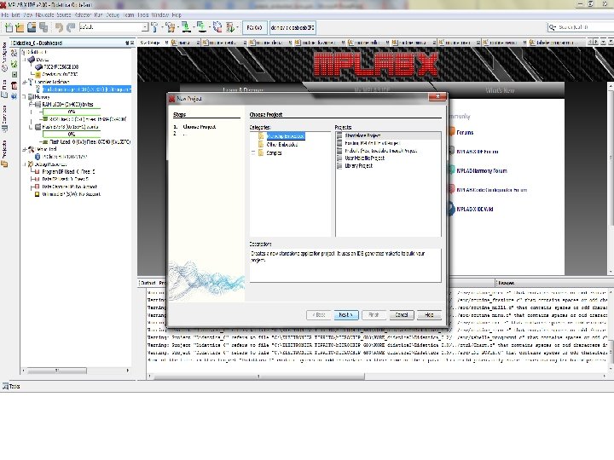Click the Tasks button in status bar
614x460 pixels.
tap(11, 387)
